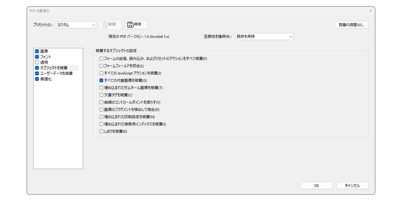Screen dimensions: 402x201
Task: Click the キャンセル button
Action: click(x=352, y=185)
